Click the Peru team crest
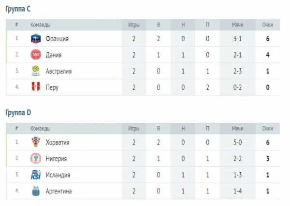Image resolution: width=290 pixels, height=206 pixels. coord(36,88)
